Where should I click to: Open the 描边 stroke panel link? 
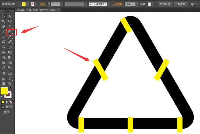coord(43,4)
